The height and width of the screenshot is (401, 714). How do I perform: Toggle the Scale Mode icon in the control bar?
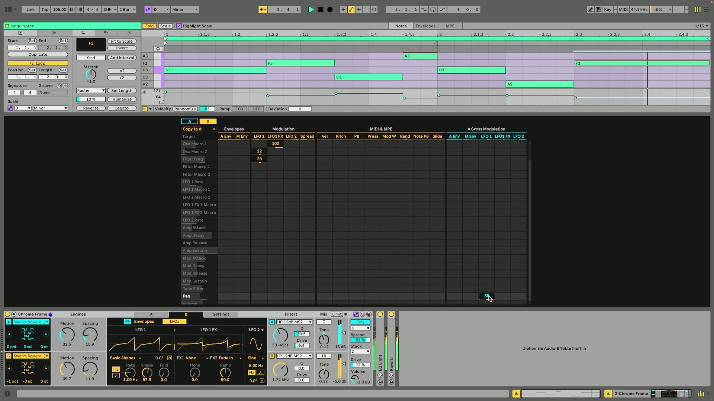click(x=148, y=10)
